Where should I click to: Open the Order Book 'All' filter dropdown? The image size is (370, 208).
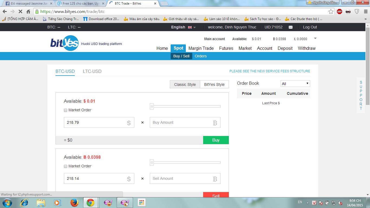click(295, 84)
